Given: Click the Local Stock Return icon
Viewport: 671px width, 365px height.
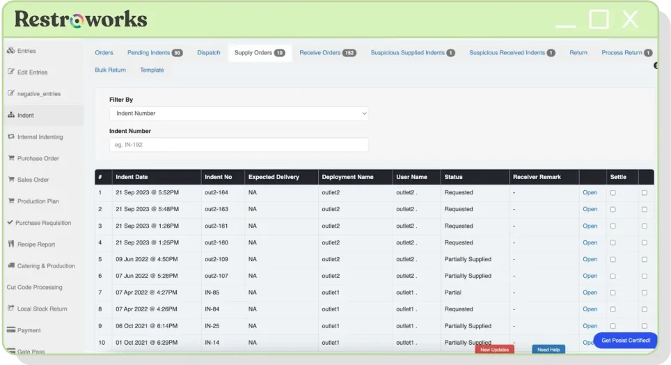Looking at the screenshot, I should pyautogui.click(x=11, y=308).
